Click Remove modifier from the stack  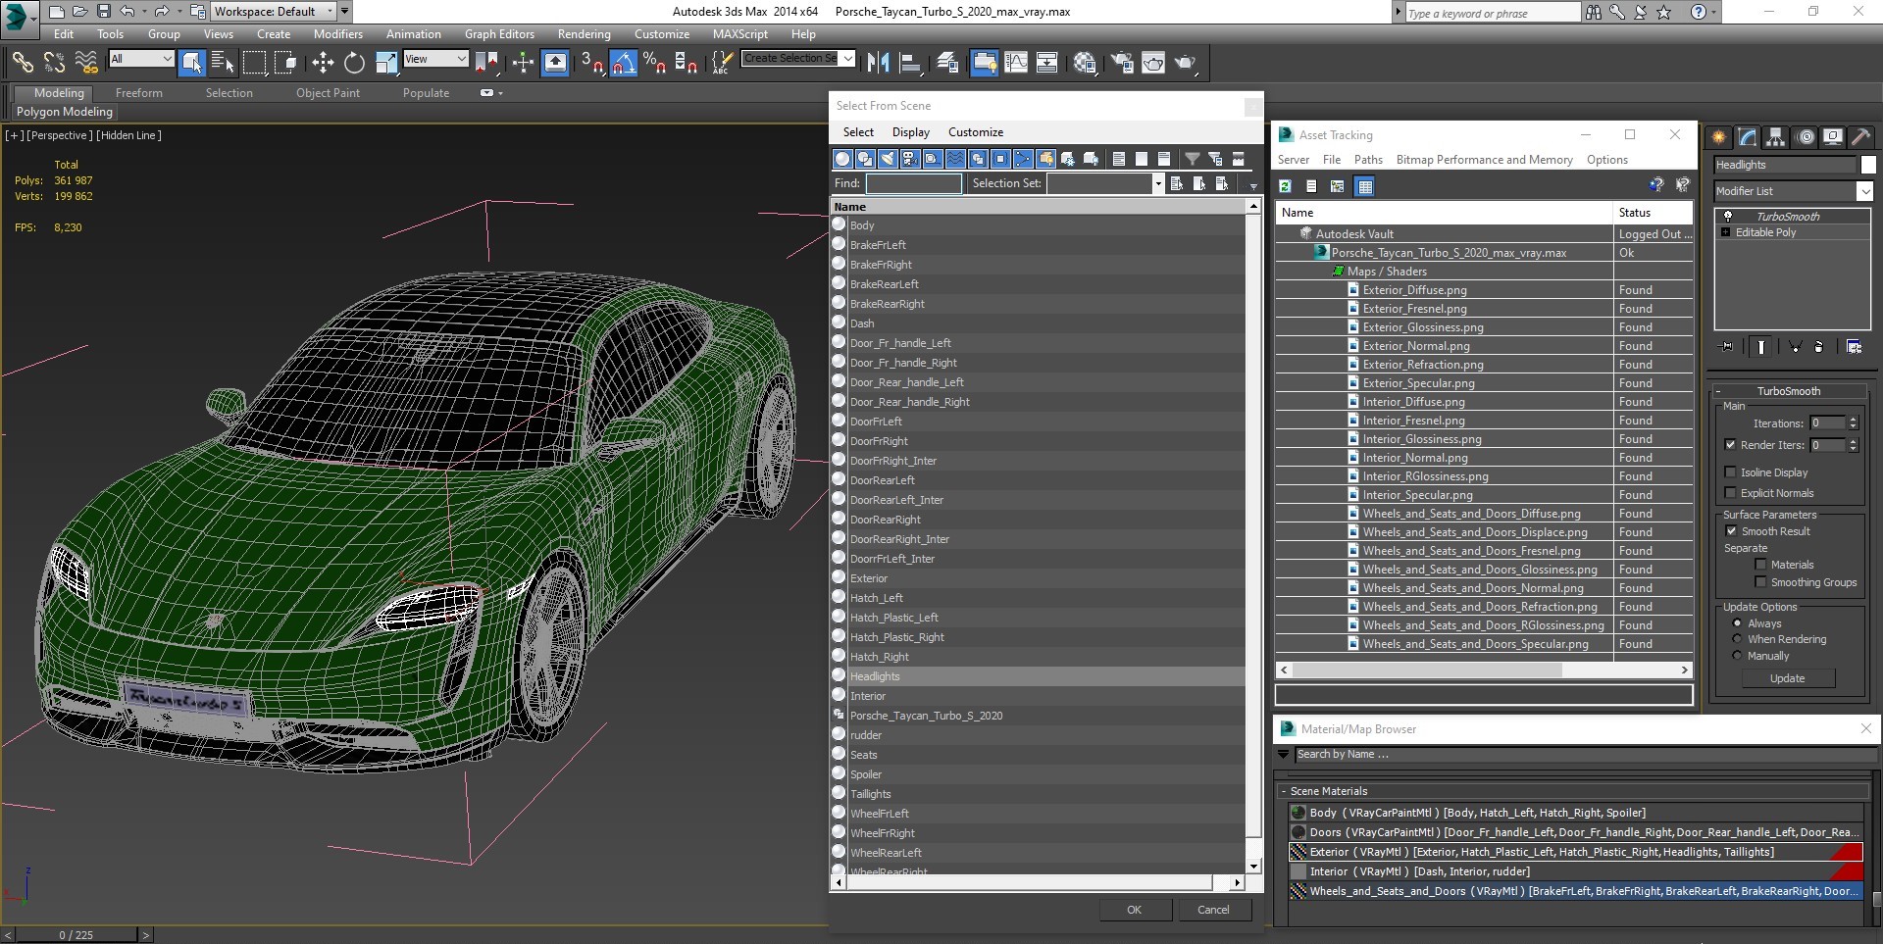point(1819,346)
